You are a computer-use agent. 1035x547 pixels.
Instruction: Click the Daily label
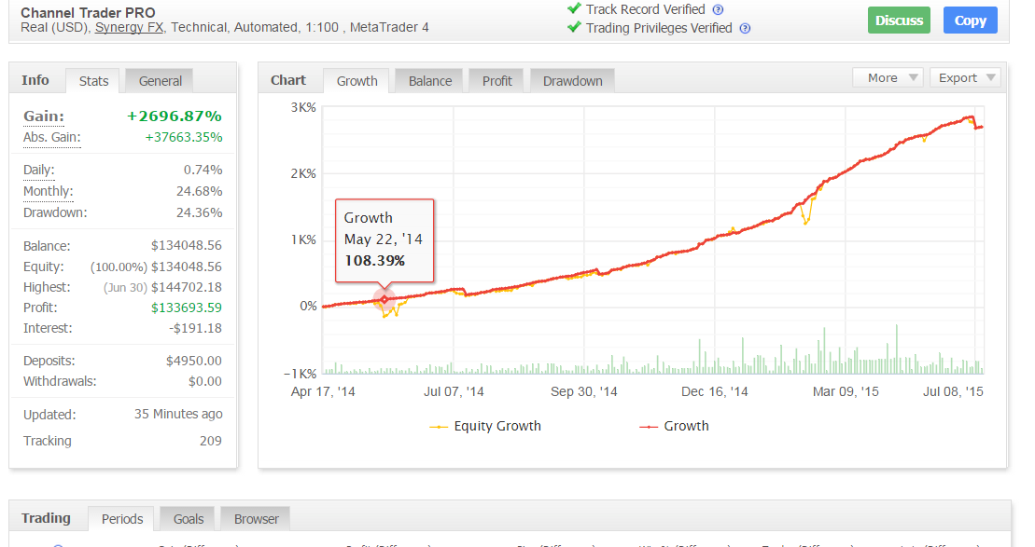tap(38, 170)
